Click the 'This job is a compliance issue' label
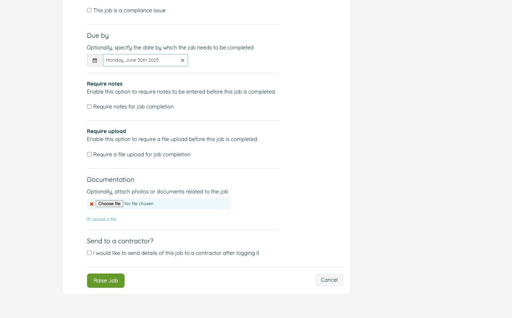Image resolution: width=512 pixels, height=318 pixels. [x=129, y=11]
